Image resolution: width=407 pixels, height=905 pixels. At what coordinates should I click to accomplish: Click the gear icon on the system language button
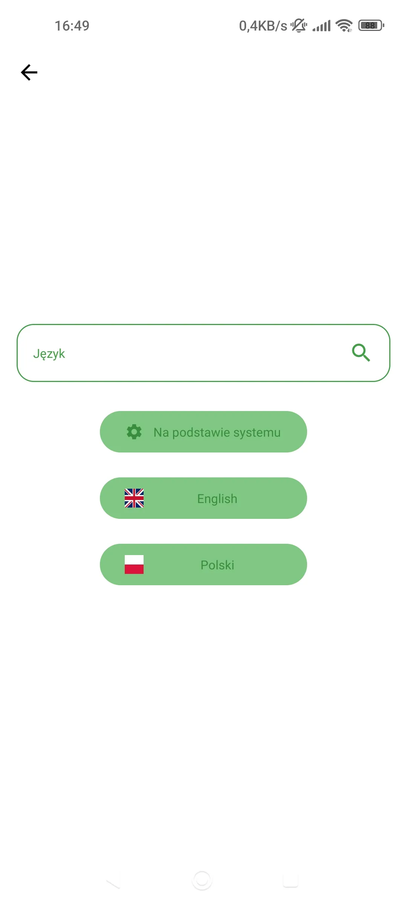[135, 432]
